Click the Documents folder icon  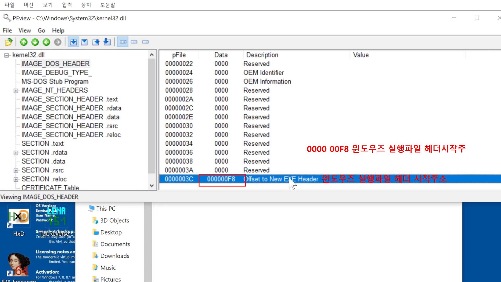95,244
